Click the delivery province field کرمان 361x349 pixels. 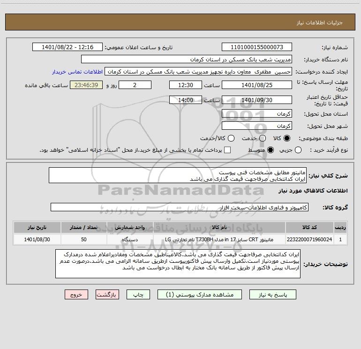(x=257, y=114)
